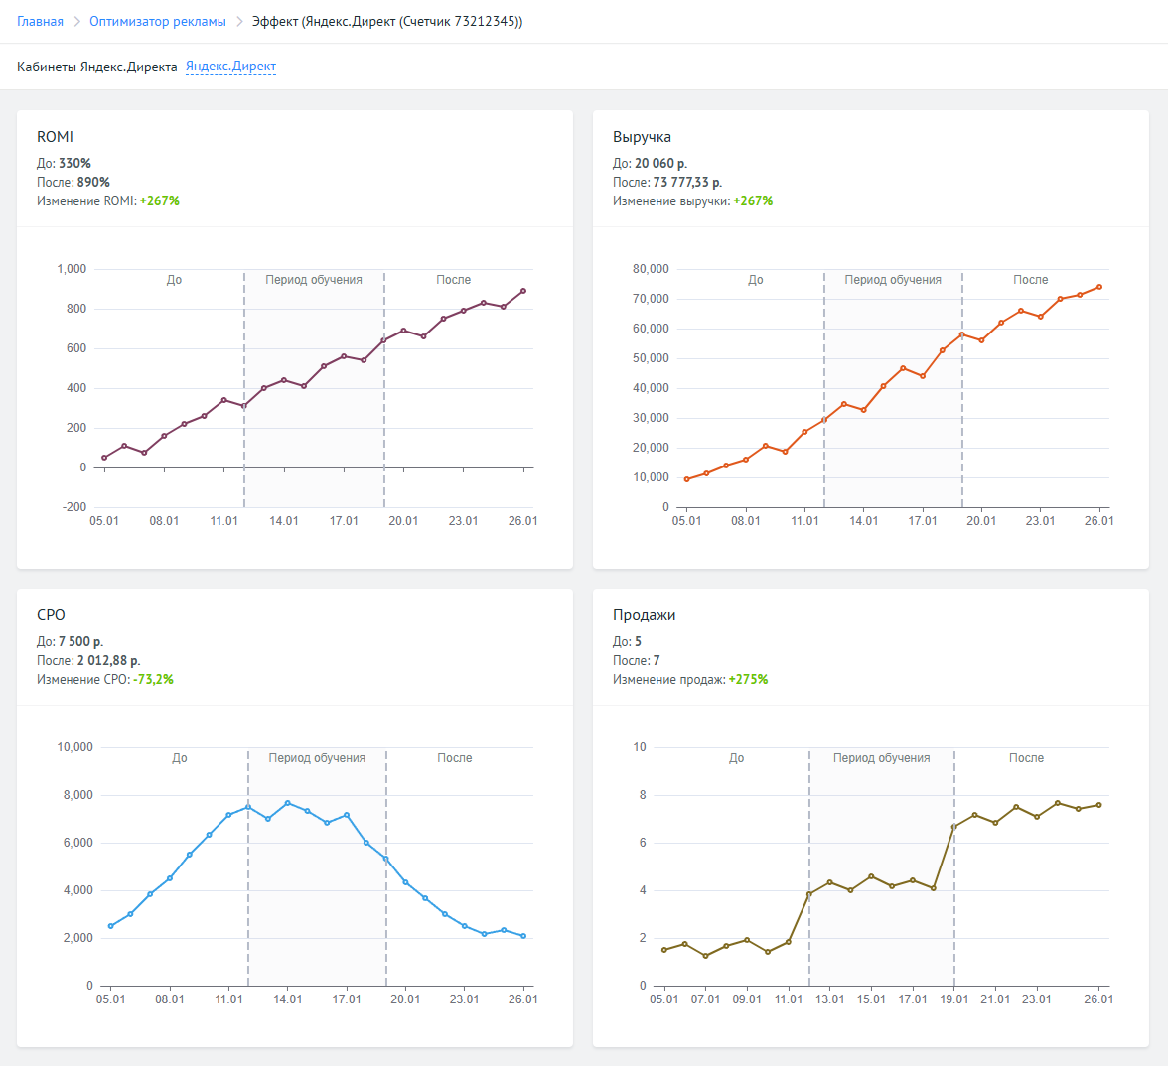Click the -200 axis label in ROMI chart
1168x1066 pixels.
(74, 507)
